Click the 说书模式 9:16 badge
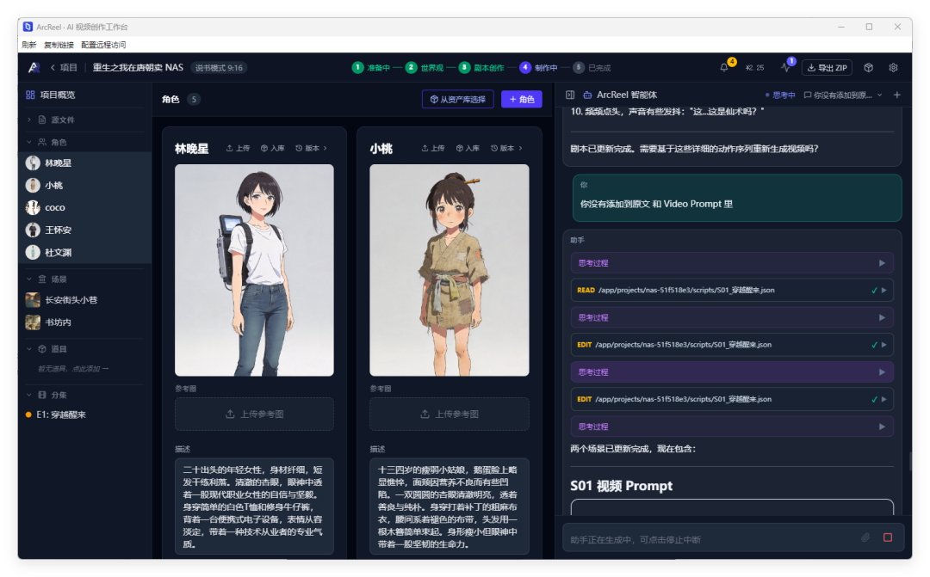This screenshot has width=930, height=577. 219,68
